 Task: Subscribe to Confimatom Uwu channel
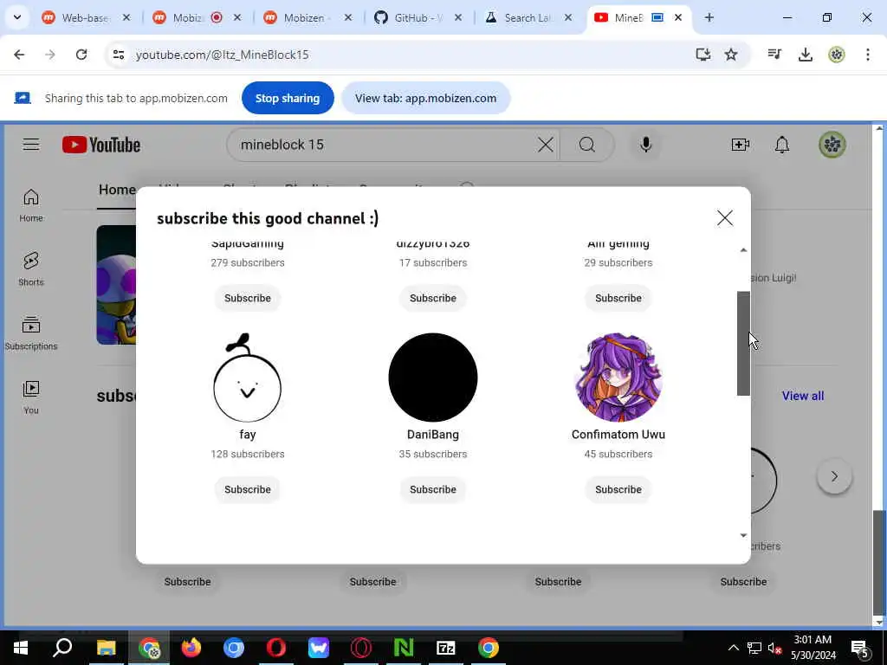click(x=618, y=489)
